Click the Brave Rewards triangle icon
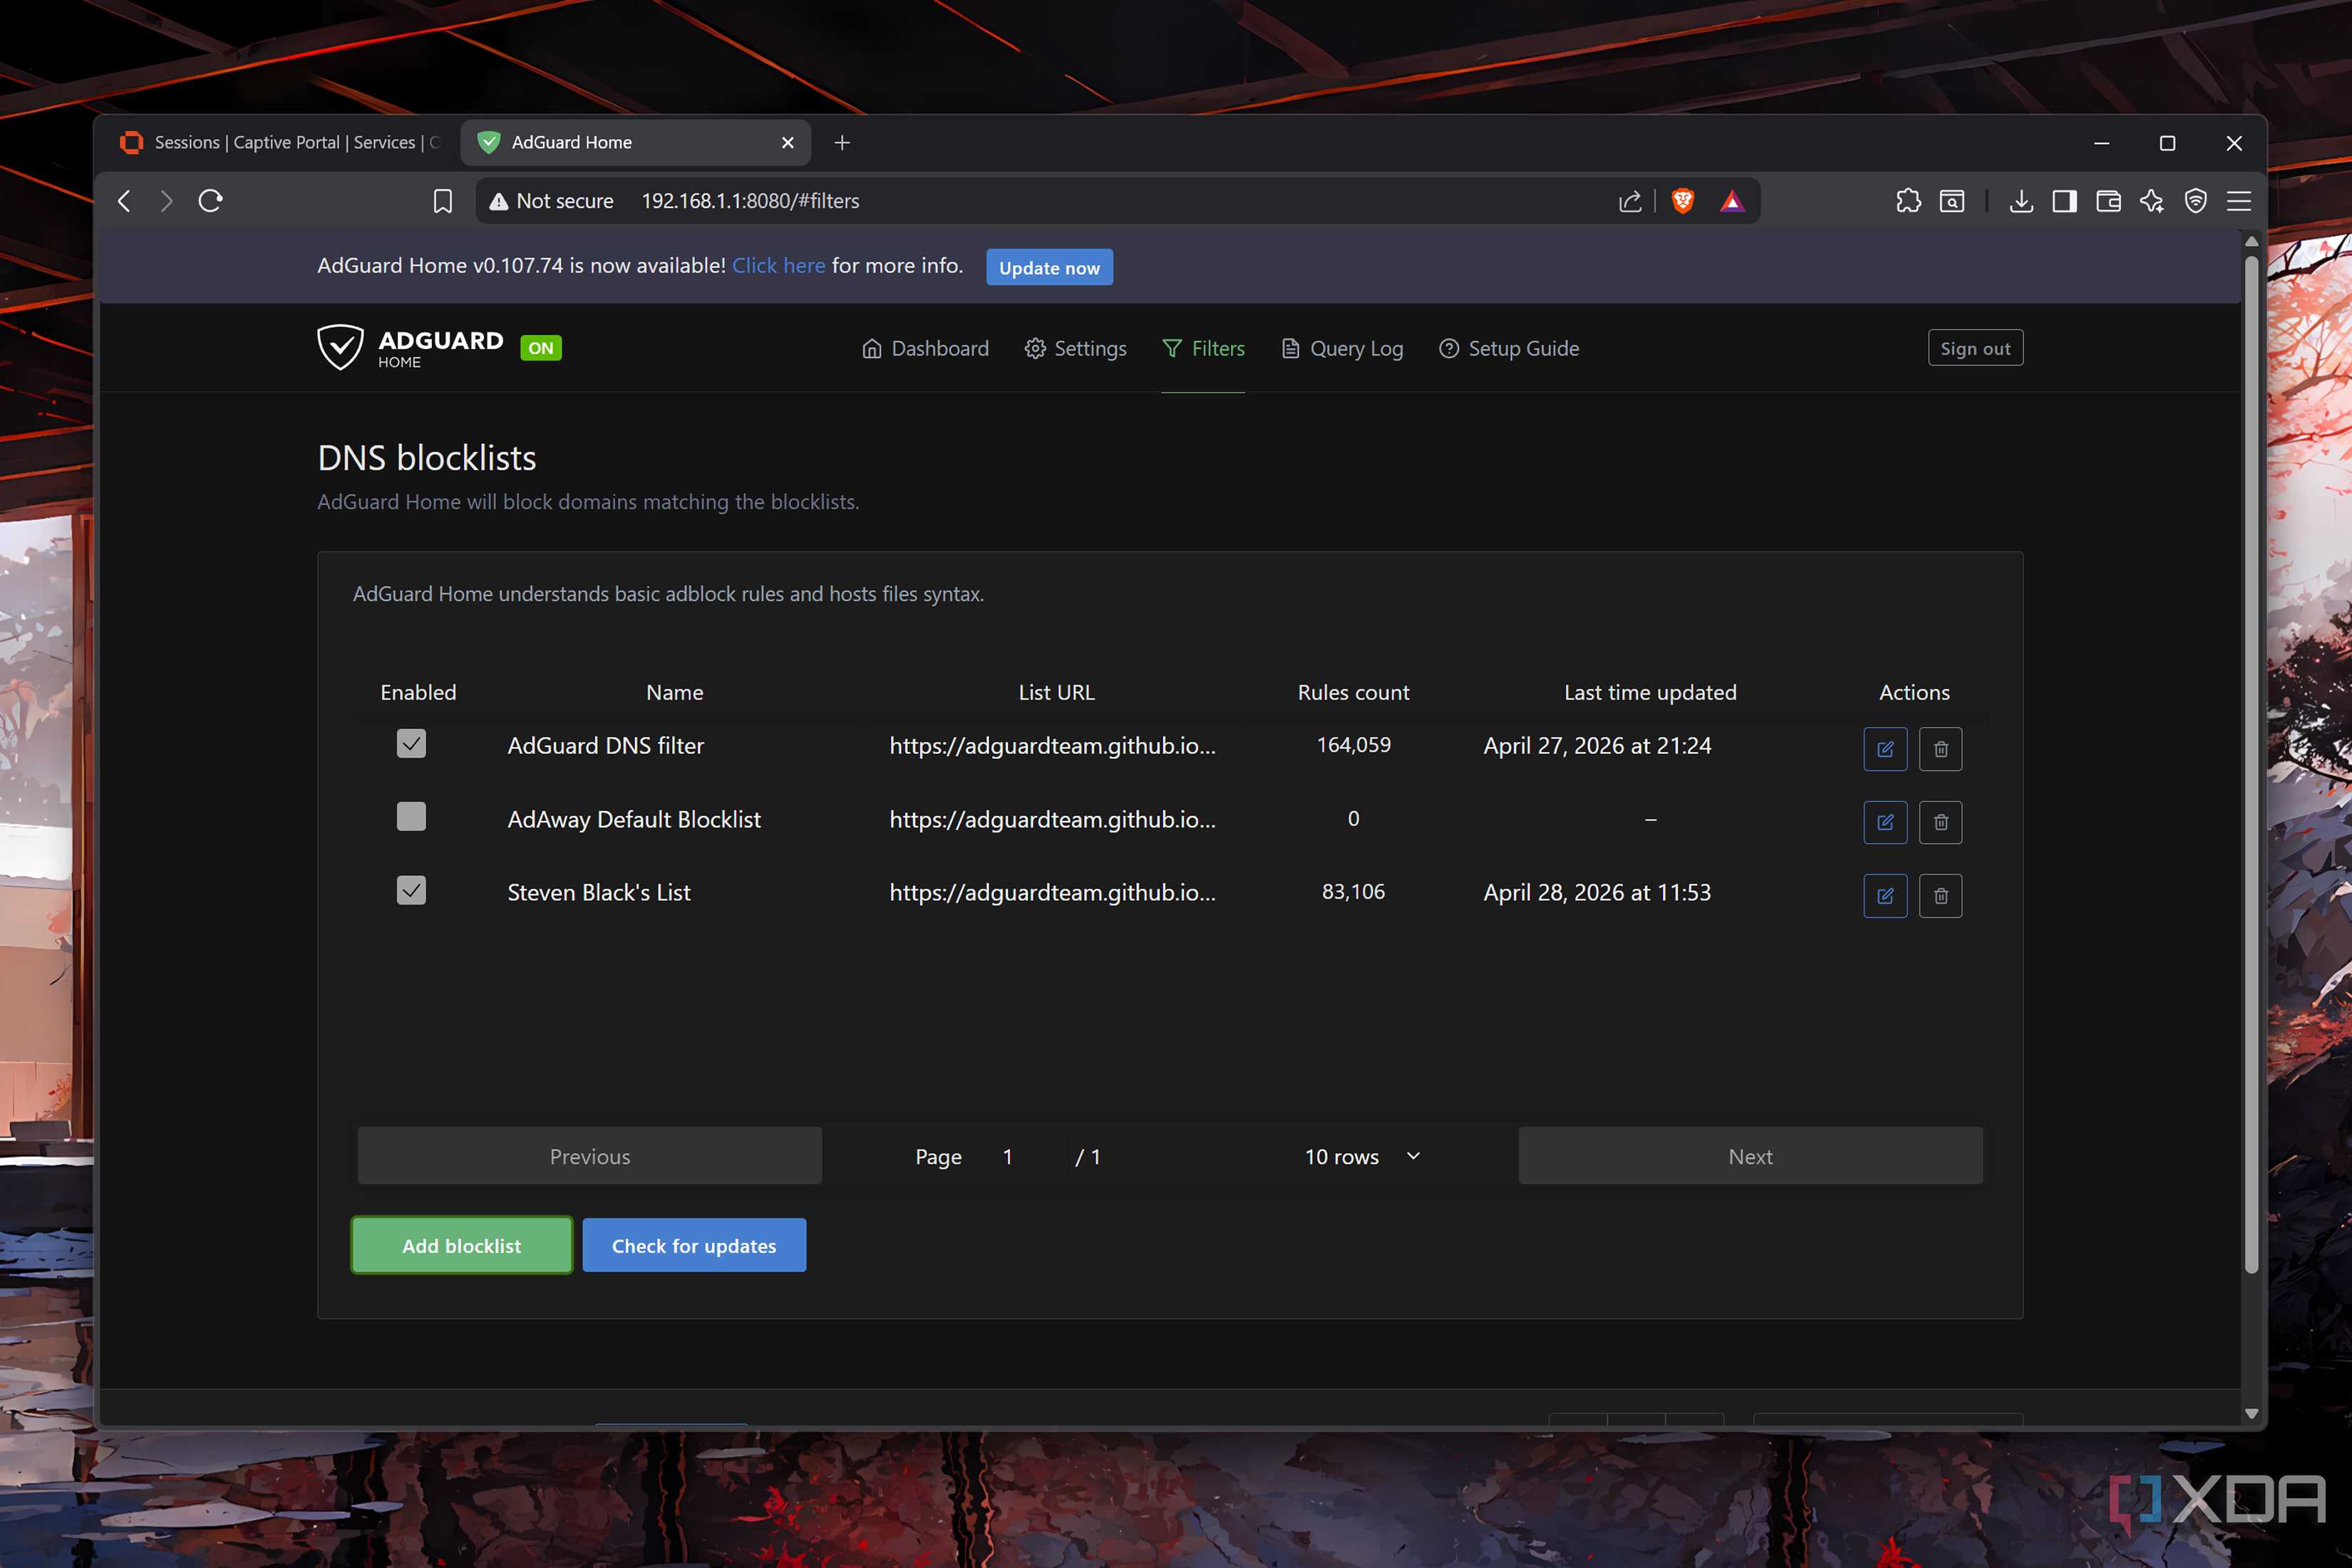The width and height of the screenshot is (2352, 1568). [1732, 201]
